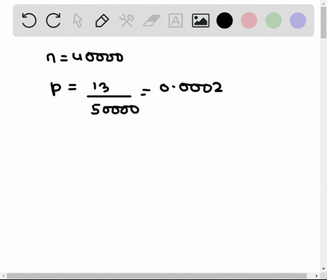Click the vertical scrollbar up arrow
This screenshot has width=327, height=280.
point(324,3)
